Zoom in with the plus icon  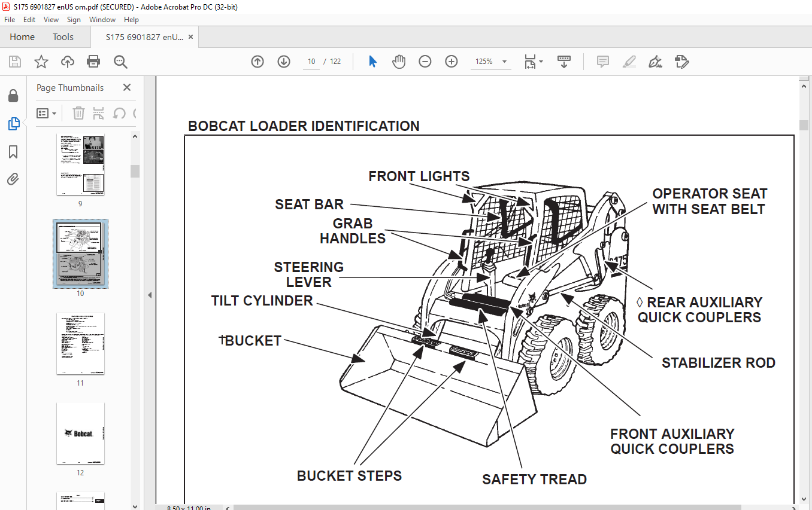coord(452,62)
